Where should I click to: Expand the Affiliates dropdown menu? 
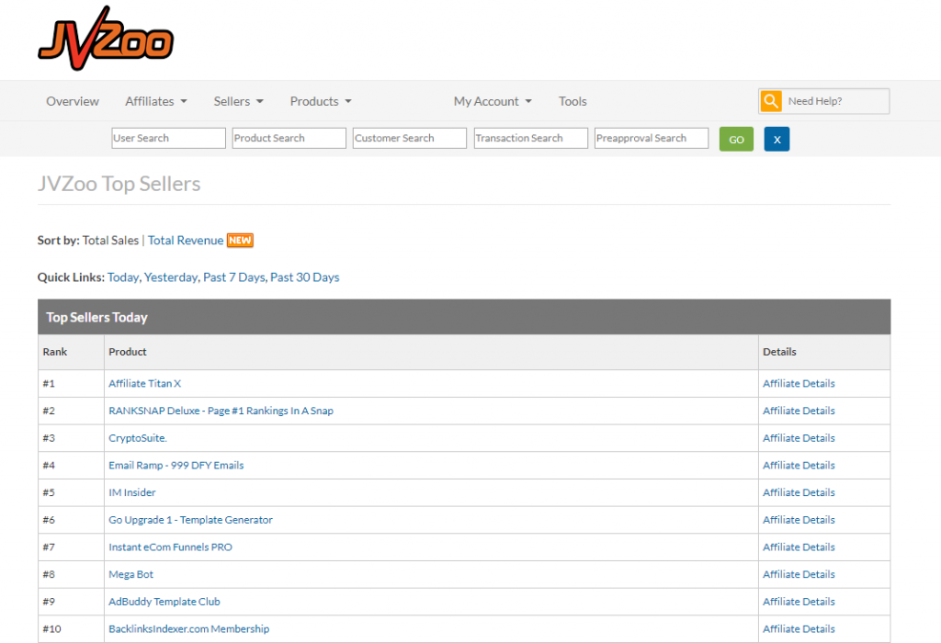pos(156,101)
